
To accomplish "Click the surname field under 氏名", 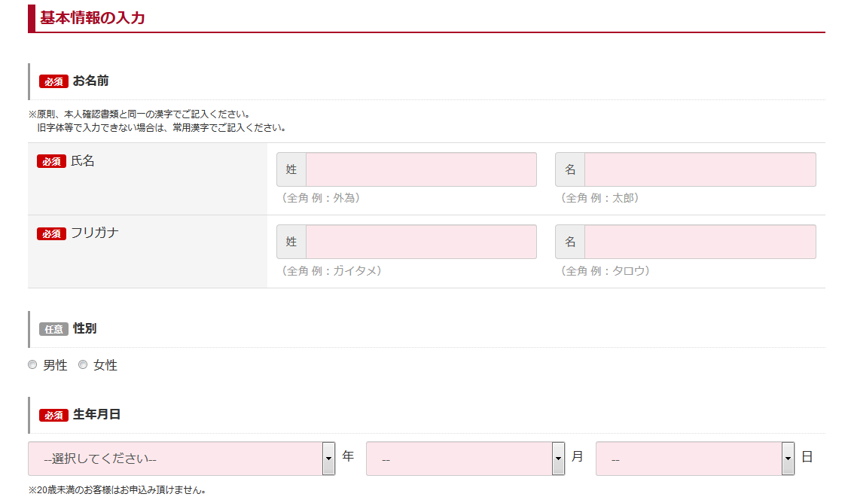I will coord(422,169).
